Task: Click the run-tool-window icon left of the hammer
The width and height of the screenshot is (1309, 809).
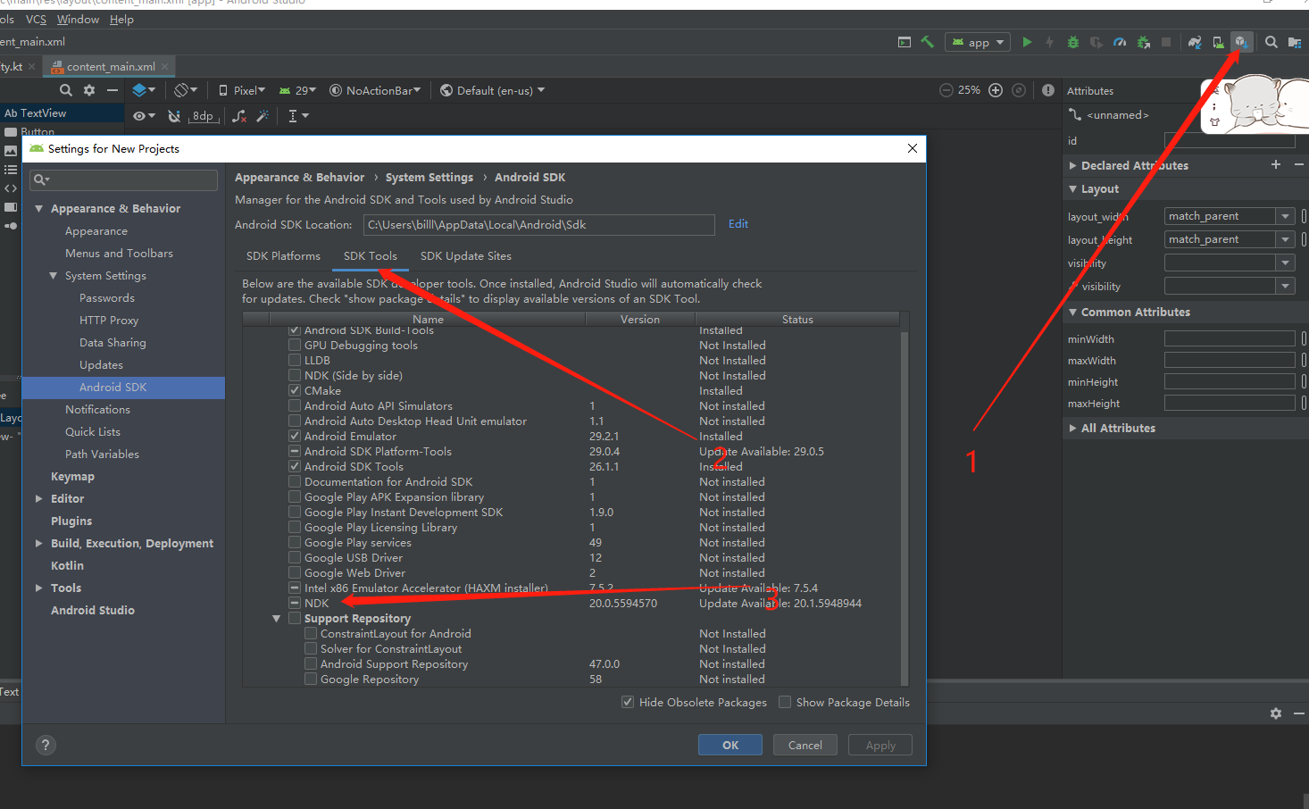Action: pos(905,42)
